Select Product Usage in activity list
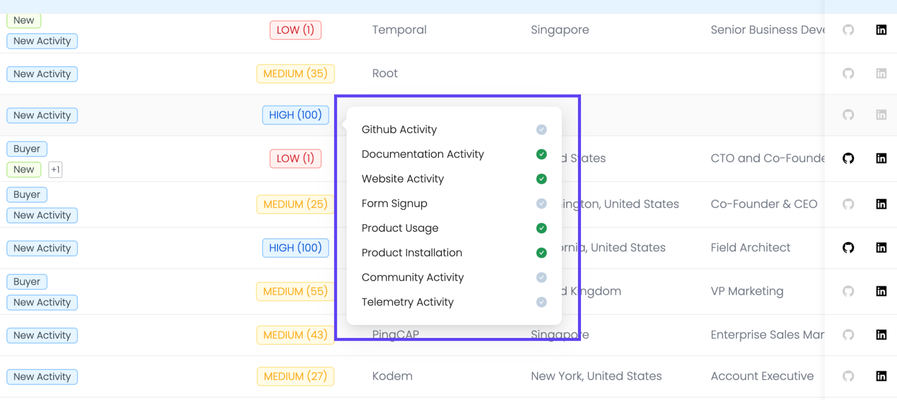Viewport: 897px width, 400px height. click(400, 228)
